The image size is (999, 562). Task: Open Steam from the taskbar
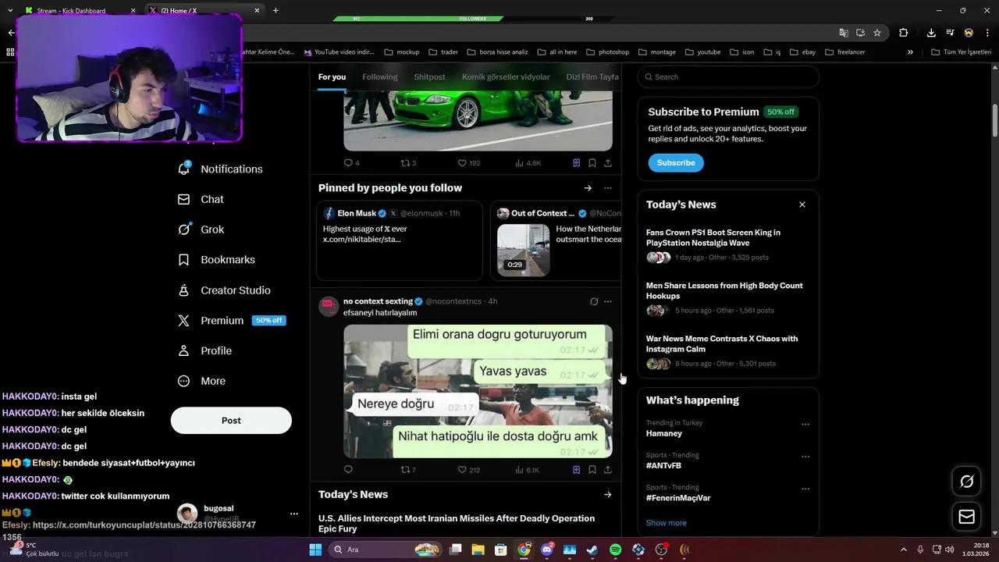(x=592, y=550)
